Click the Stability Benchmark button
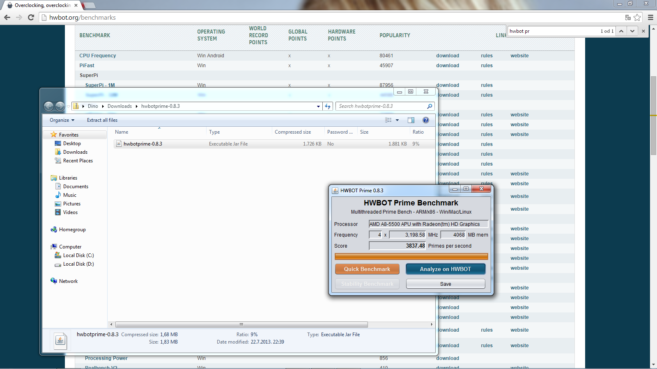Viewport: 657px width, 369px height. [x=367, y=284]
